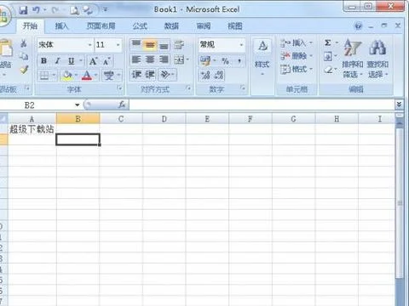Select column D header
Viewport: 409px width, 306px height.
click(x=164, y=119)
